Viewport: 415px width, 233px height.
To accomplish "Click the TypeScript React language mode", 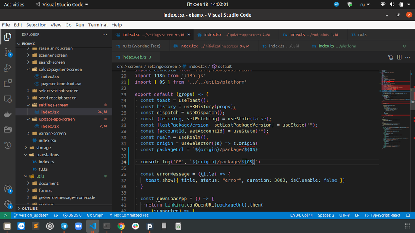I will tap(386, 216).
